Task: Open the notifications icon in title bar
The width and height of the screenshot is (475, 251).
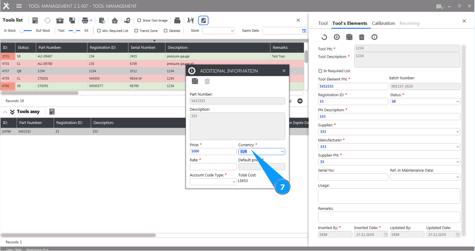Action: [x=440, y=6]
